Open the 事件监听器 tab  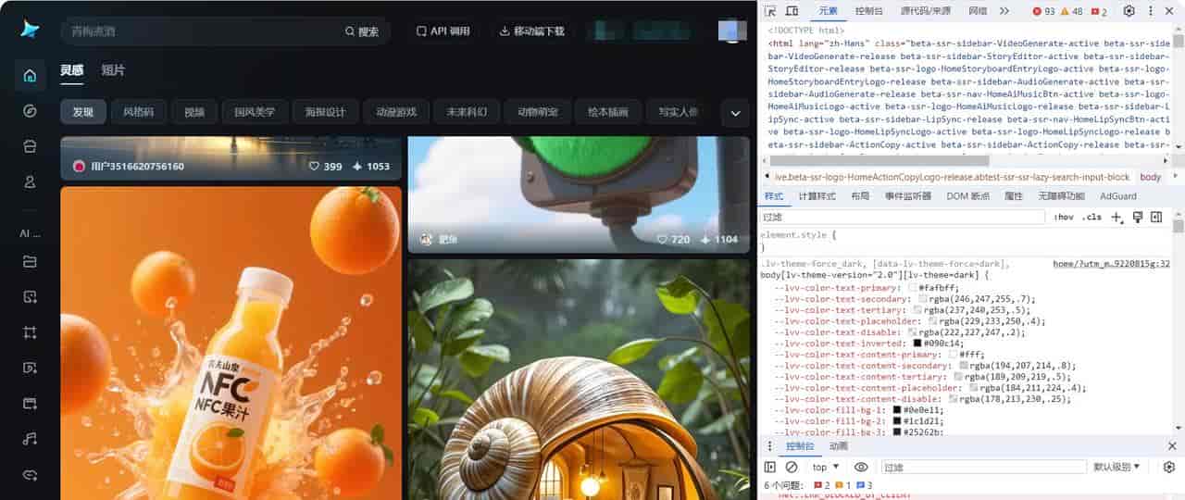908,196
